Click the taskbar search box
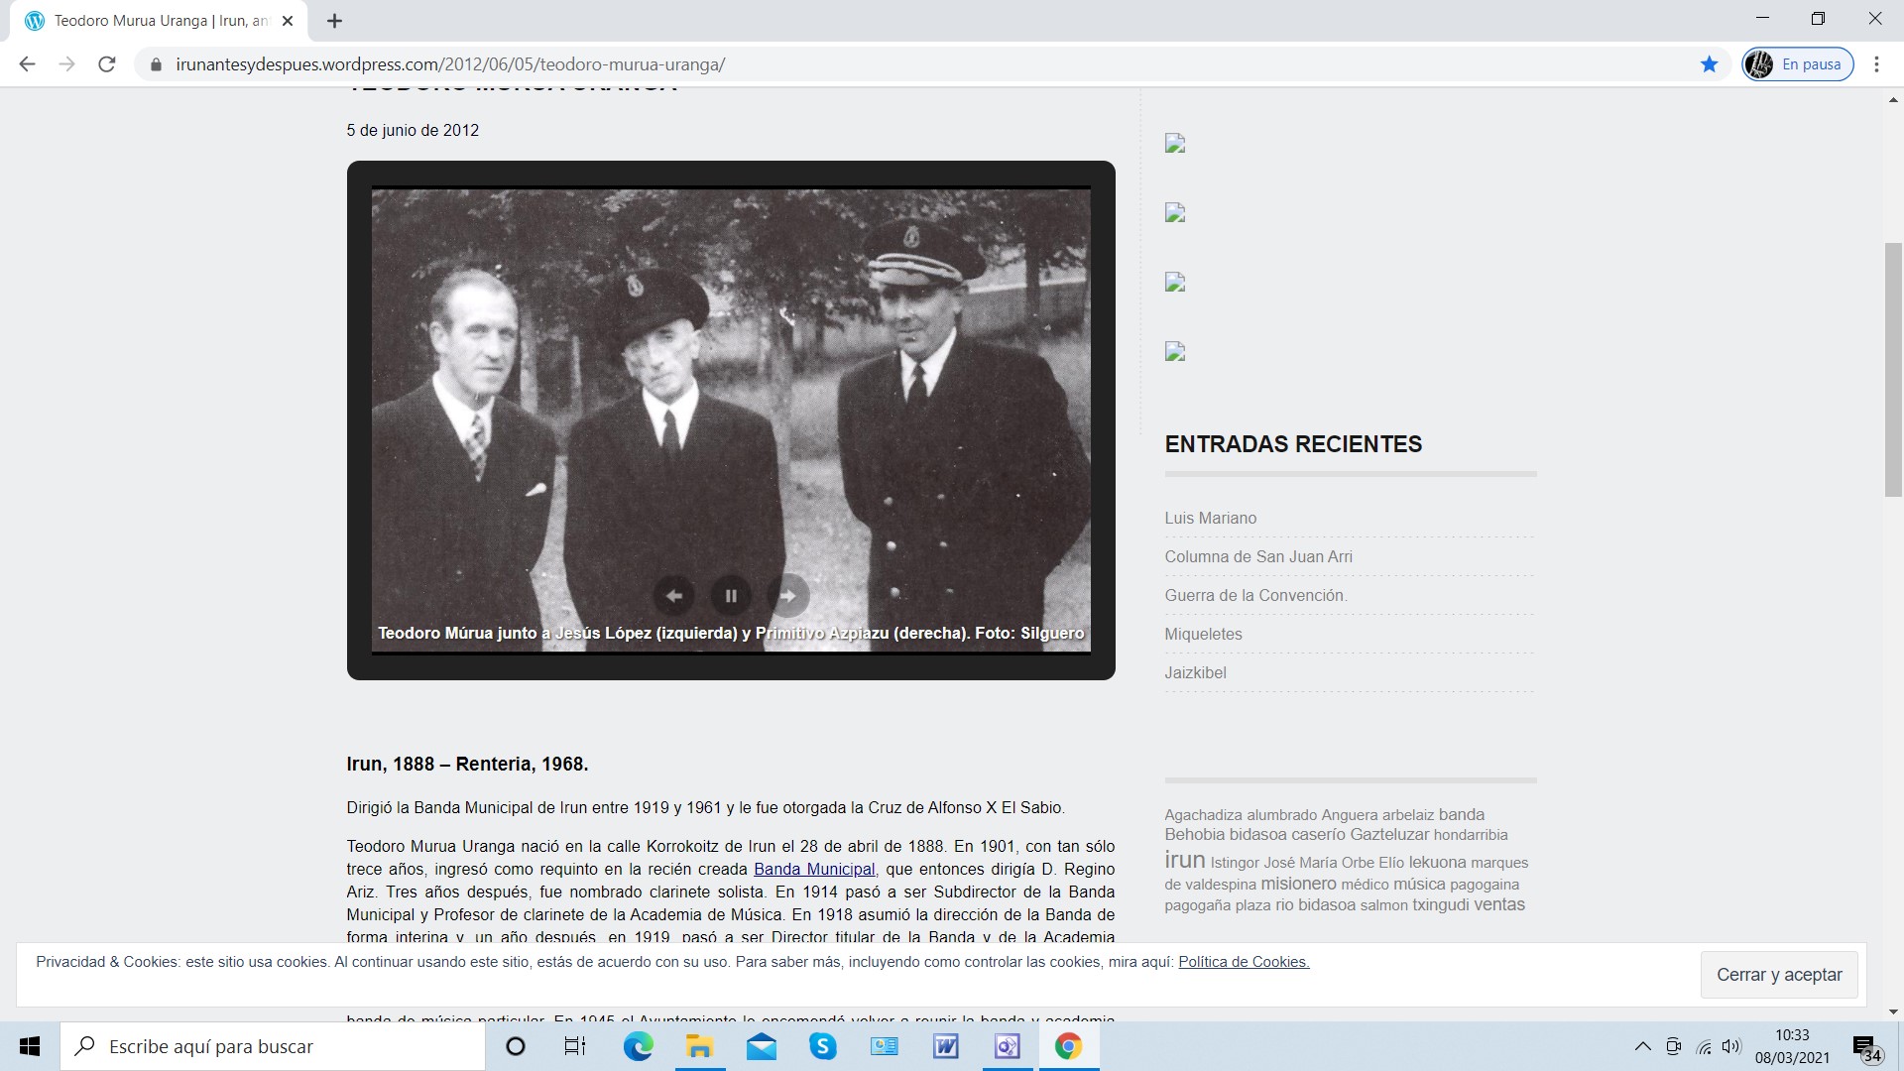1904x1071 pixels. tap(273, 1046)
